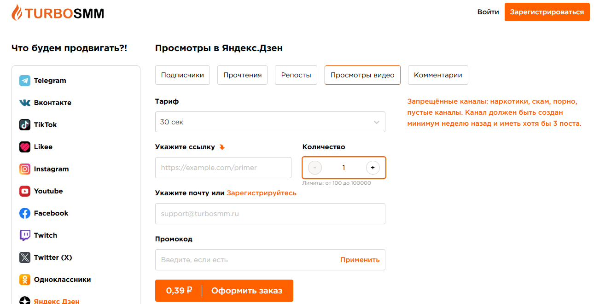Click the Facebook icon
The image size is (594, 304).
point(25,213)
